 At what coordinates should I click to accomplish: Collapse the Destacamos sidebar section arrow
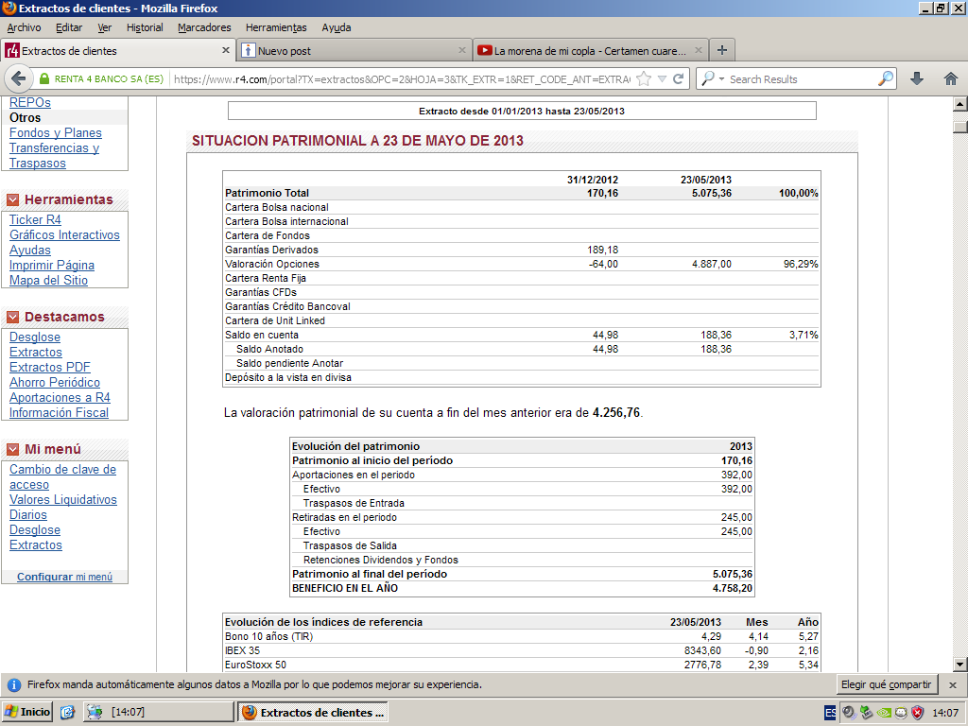pos(12,318)
